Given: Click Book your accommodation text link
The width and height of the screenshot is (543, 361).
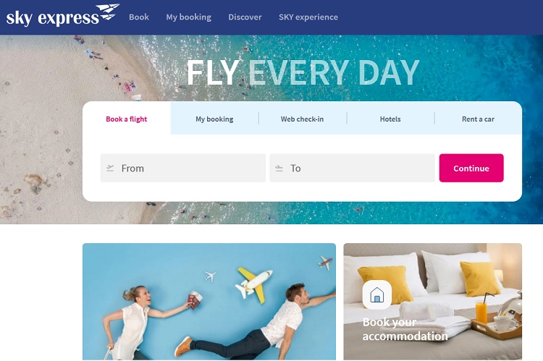Looking at the screenshot, I should pyautogui.click(x=405, y=329).
